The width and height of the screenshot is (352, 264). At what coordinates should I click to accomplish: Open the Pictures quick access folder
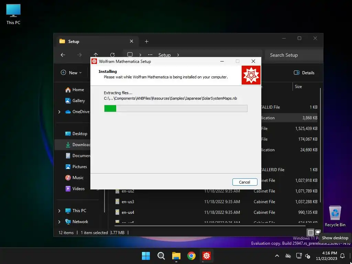76,167
